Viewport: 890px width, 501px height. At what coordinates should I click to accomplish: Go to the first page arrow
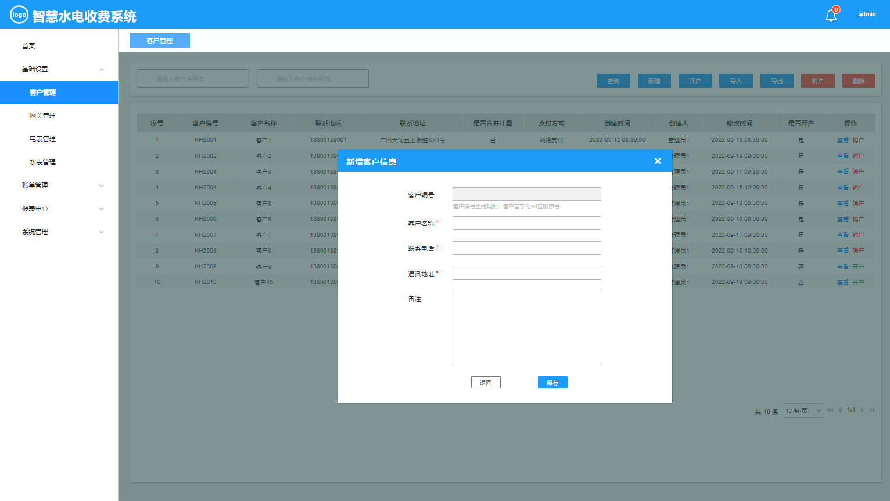point(830,410)
